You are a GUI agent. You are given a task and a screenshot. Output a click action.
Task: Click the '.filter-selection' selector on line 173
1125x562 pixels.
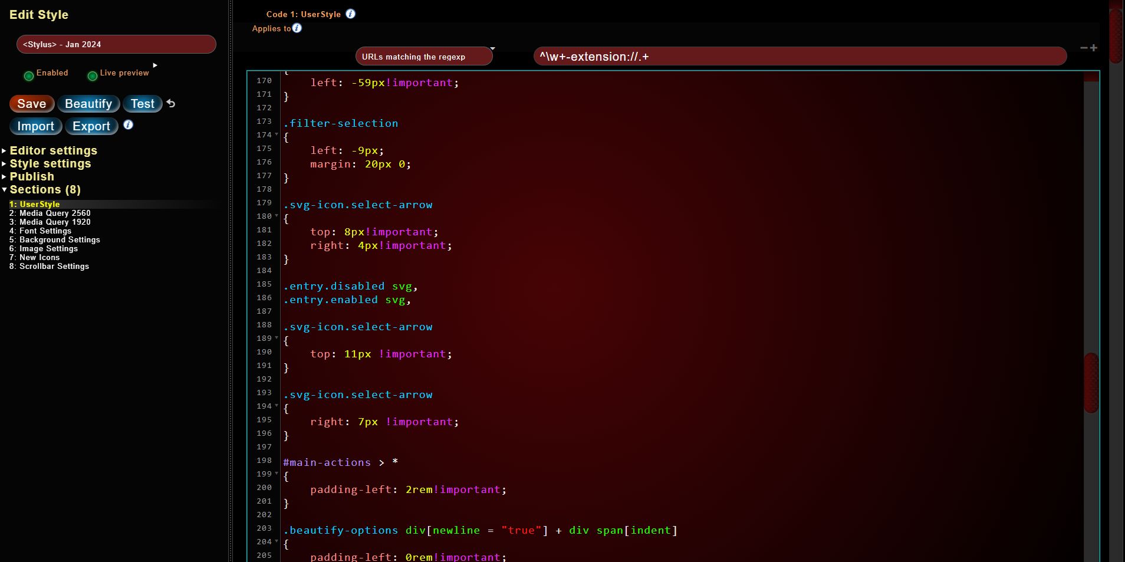tap(341, 123)
